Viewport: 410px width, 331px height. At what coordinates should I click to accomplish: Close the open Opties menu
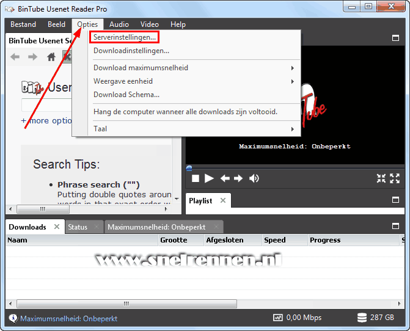87,24
